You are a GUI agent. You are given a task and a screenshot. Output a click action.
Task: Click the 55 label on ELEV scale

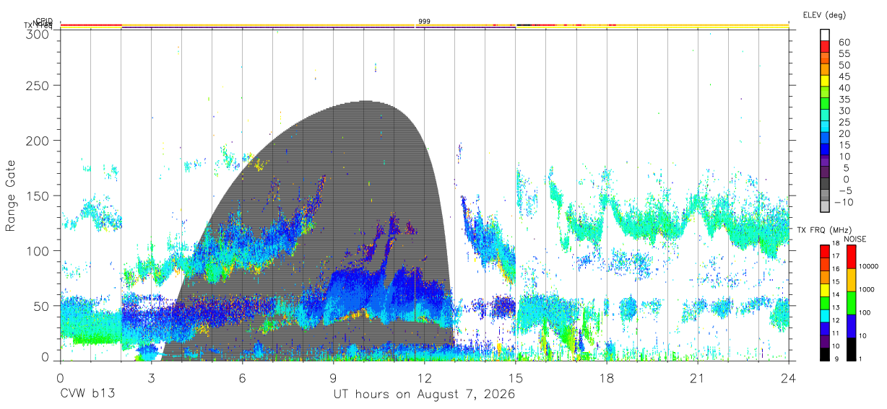pos(844,54)
